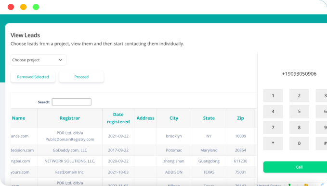
Task: Tap dialpad key 8
Action: coord(299,128)
